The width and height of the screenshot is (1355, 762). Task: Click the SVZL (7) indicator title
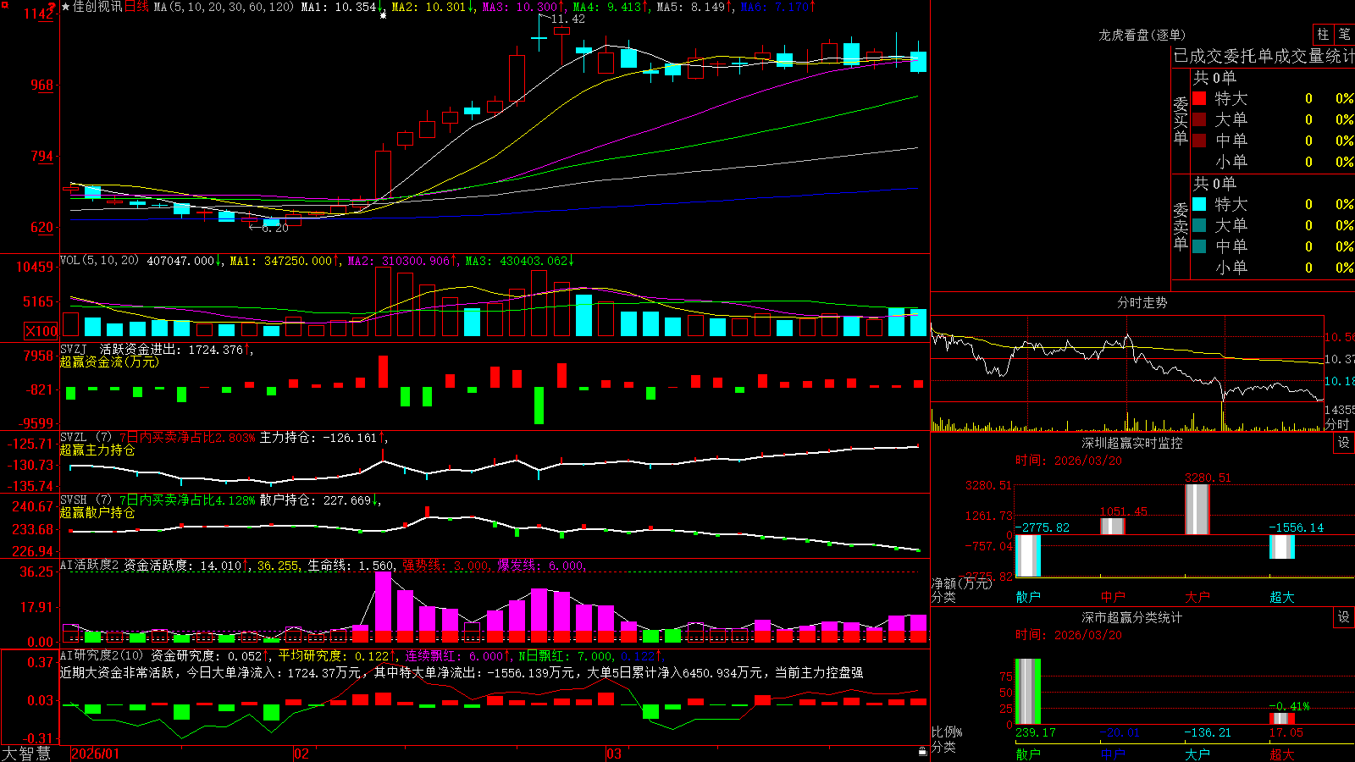coord(86,438)
